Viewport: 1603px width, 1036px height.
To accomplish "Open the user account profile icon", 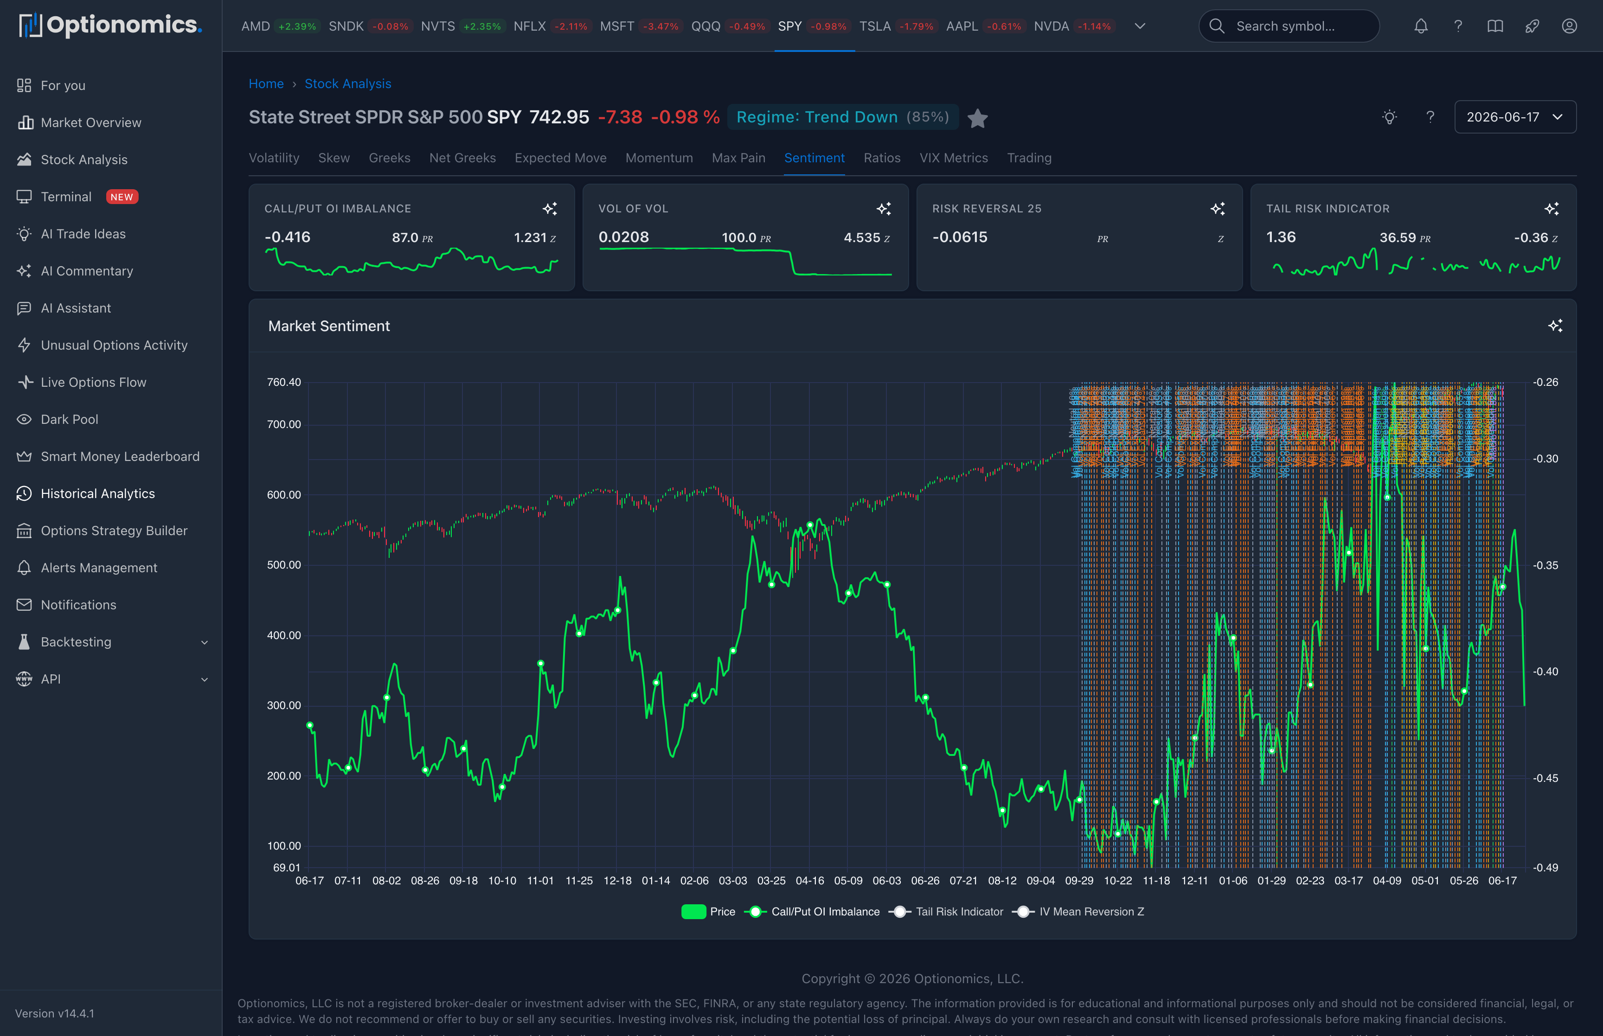I will [x=1569, y=26].
